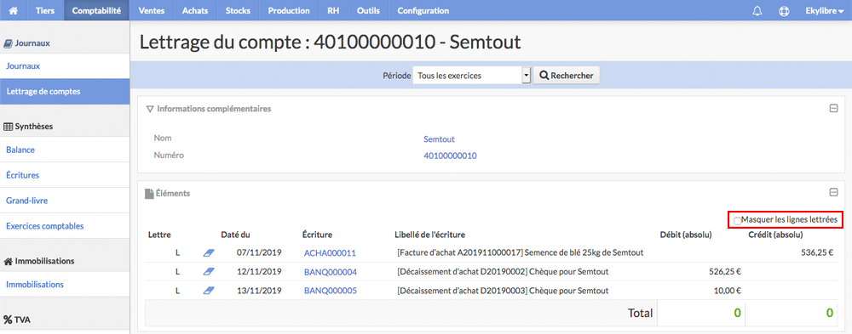Click the Synthèses section header

click(x=28, y=127)
